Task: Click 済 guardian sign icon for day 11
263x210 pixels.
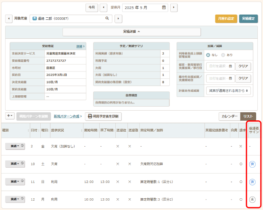Action: [252, 182]
